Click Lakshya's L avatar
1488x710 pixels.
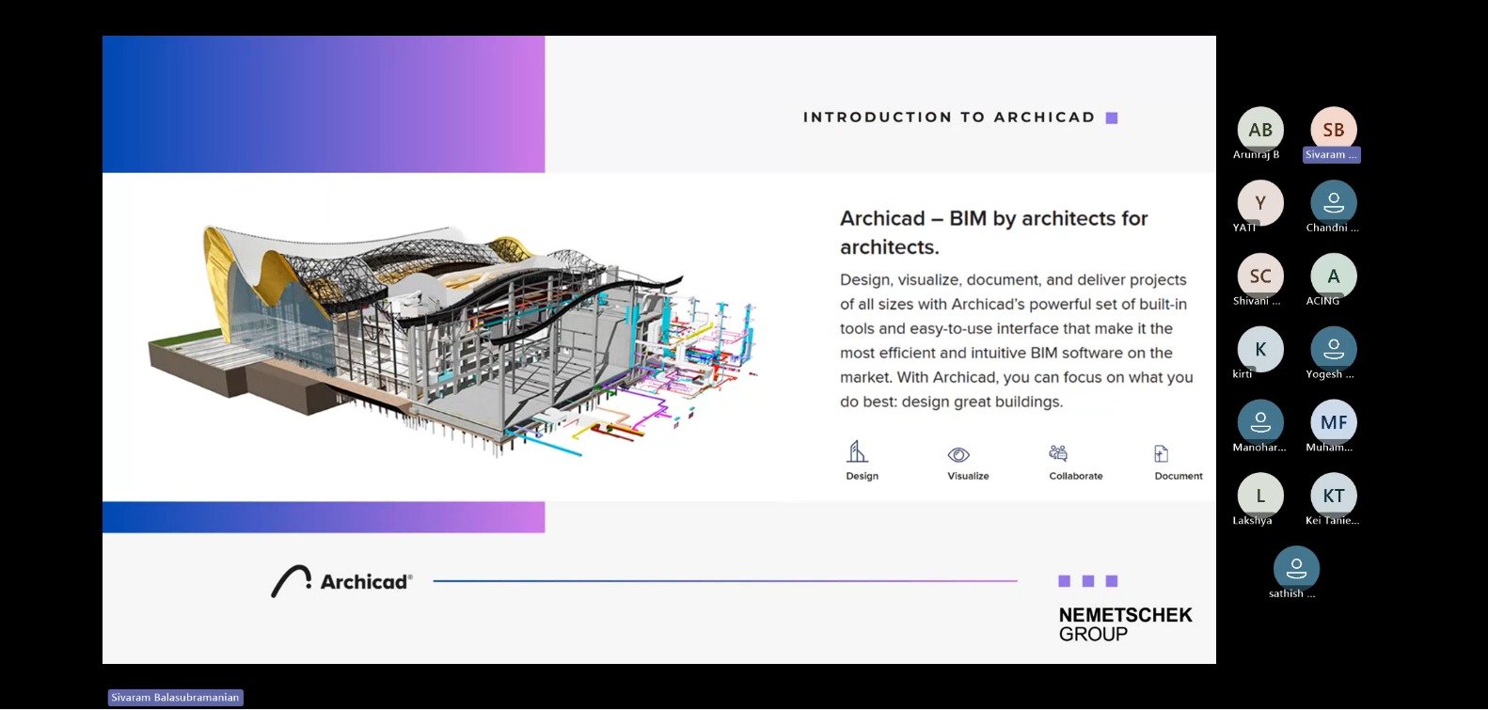1260,496
